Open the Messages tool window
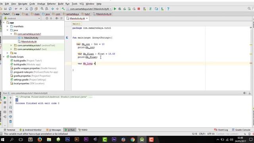 (54, 130)
